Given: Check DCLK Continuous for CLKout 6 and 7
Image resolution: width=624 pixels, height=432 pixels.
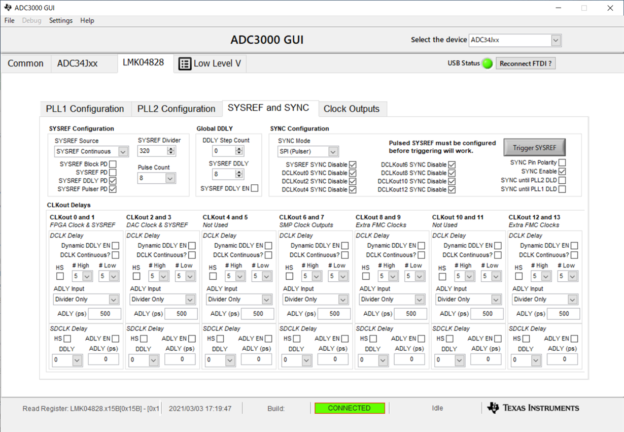Looking at the screenshot, I should [x=345, y=255].
